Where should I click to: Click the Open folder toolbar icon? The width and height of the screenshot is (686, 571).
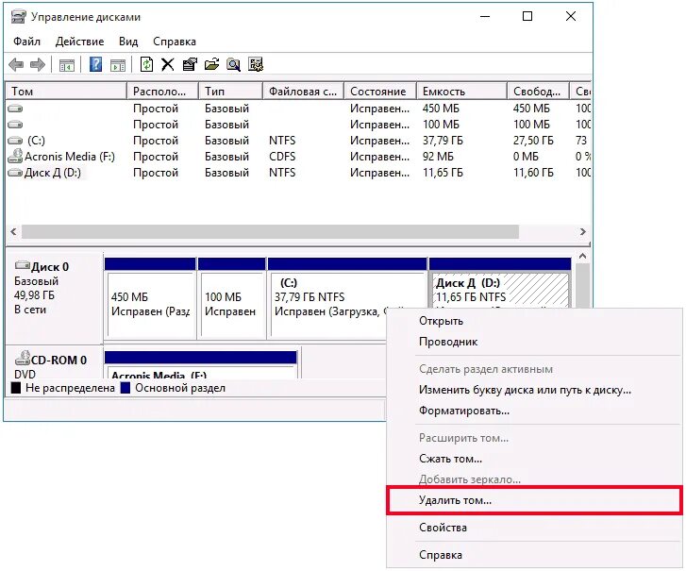(x=211, y=65)
